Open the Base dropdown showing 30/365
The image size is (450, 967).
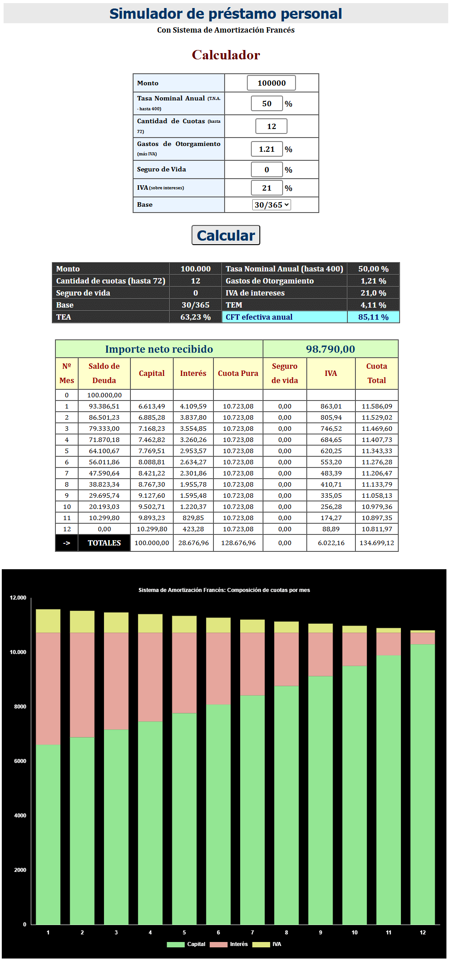point(272,205)
